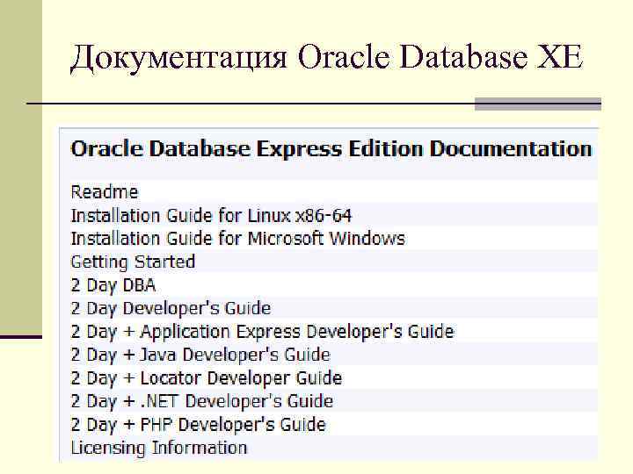
Task: Open the 2 Day DBA guide
Action: (113, 286)
